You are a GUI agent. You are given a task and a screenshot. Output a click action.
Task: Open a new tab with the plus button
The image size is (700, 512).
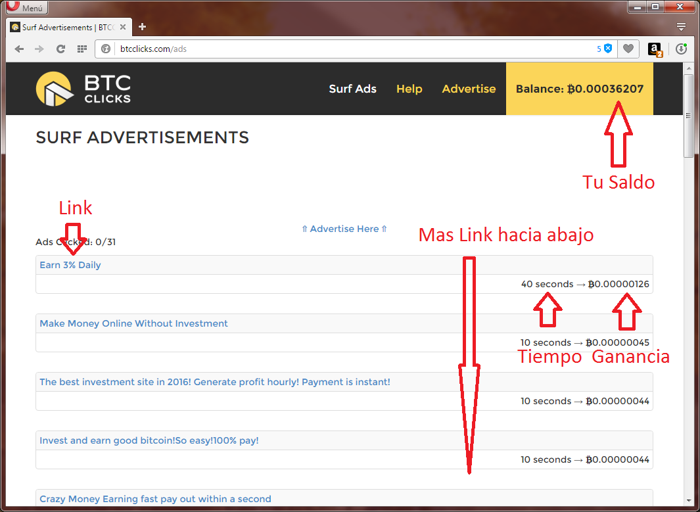pos(142,27)
